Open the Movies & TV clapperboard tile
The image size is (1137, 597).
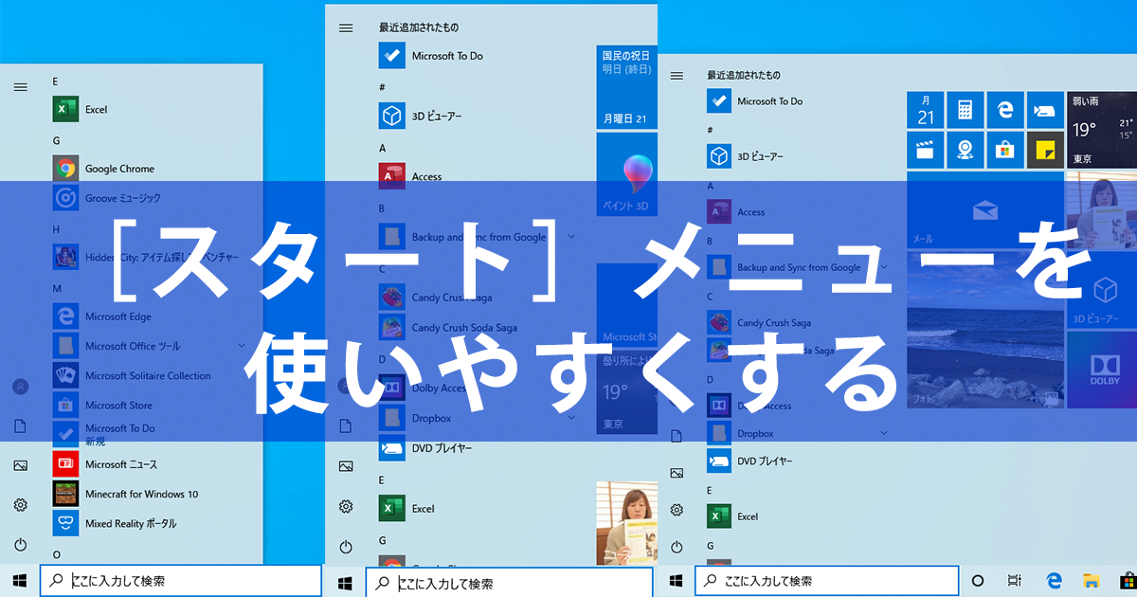point(926,150)
